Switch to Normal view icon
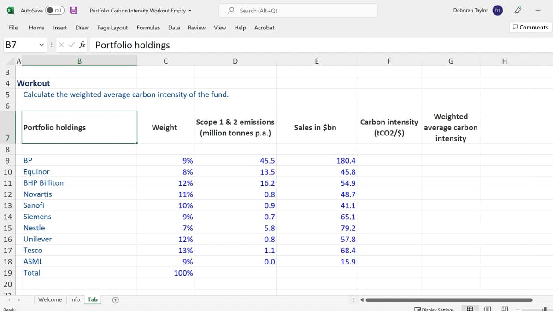This screenshot has width=553, height=311. [470, 309]
